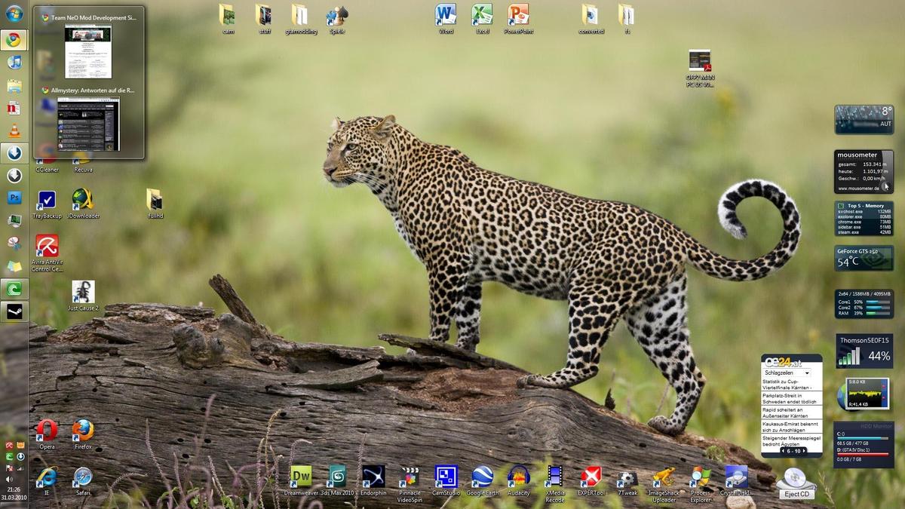This screenshot has height=509, width=905.
Task: Go to previous headlines page in the oe24 gadget
Action: coord(782,451)
